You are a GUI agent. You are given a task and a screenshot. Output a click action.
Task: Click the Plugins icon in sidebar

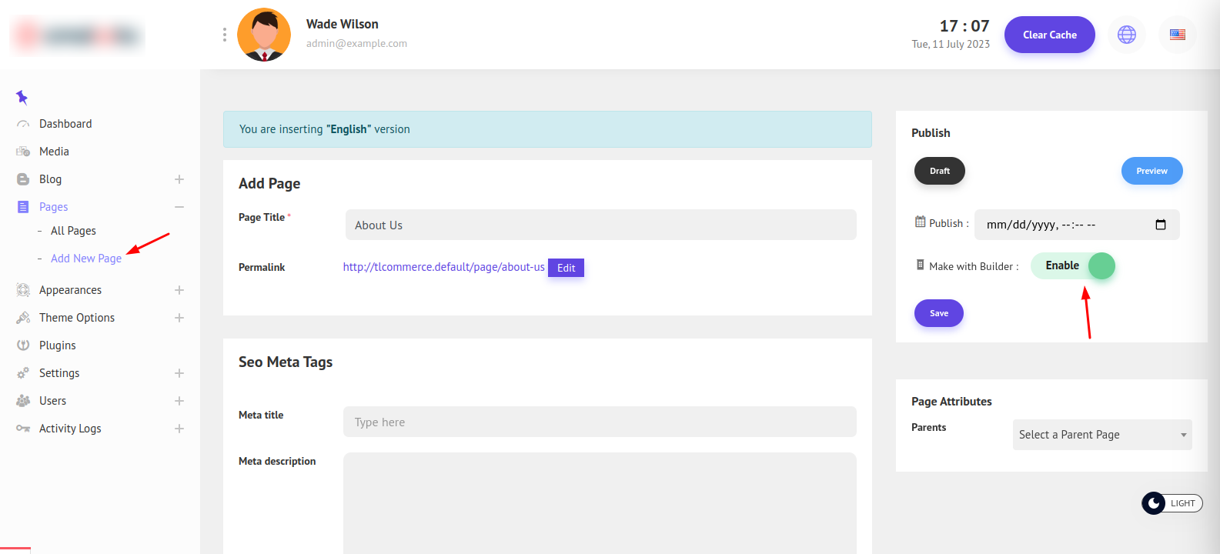[23, 345]
